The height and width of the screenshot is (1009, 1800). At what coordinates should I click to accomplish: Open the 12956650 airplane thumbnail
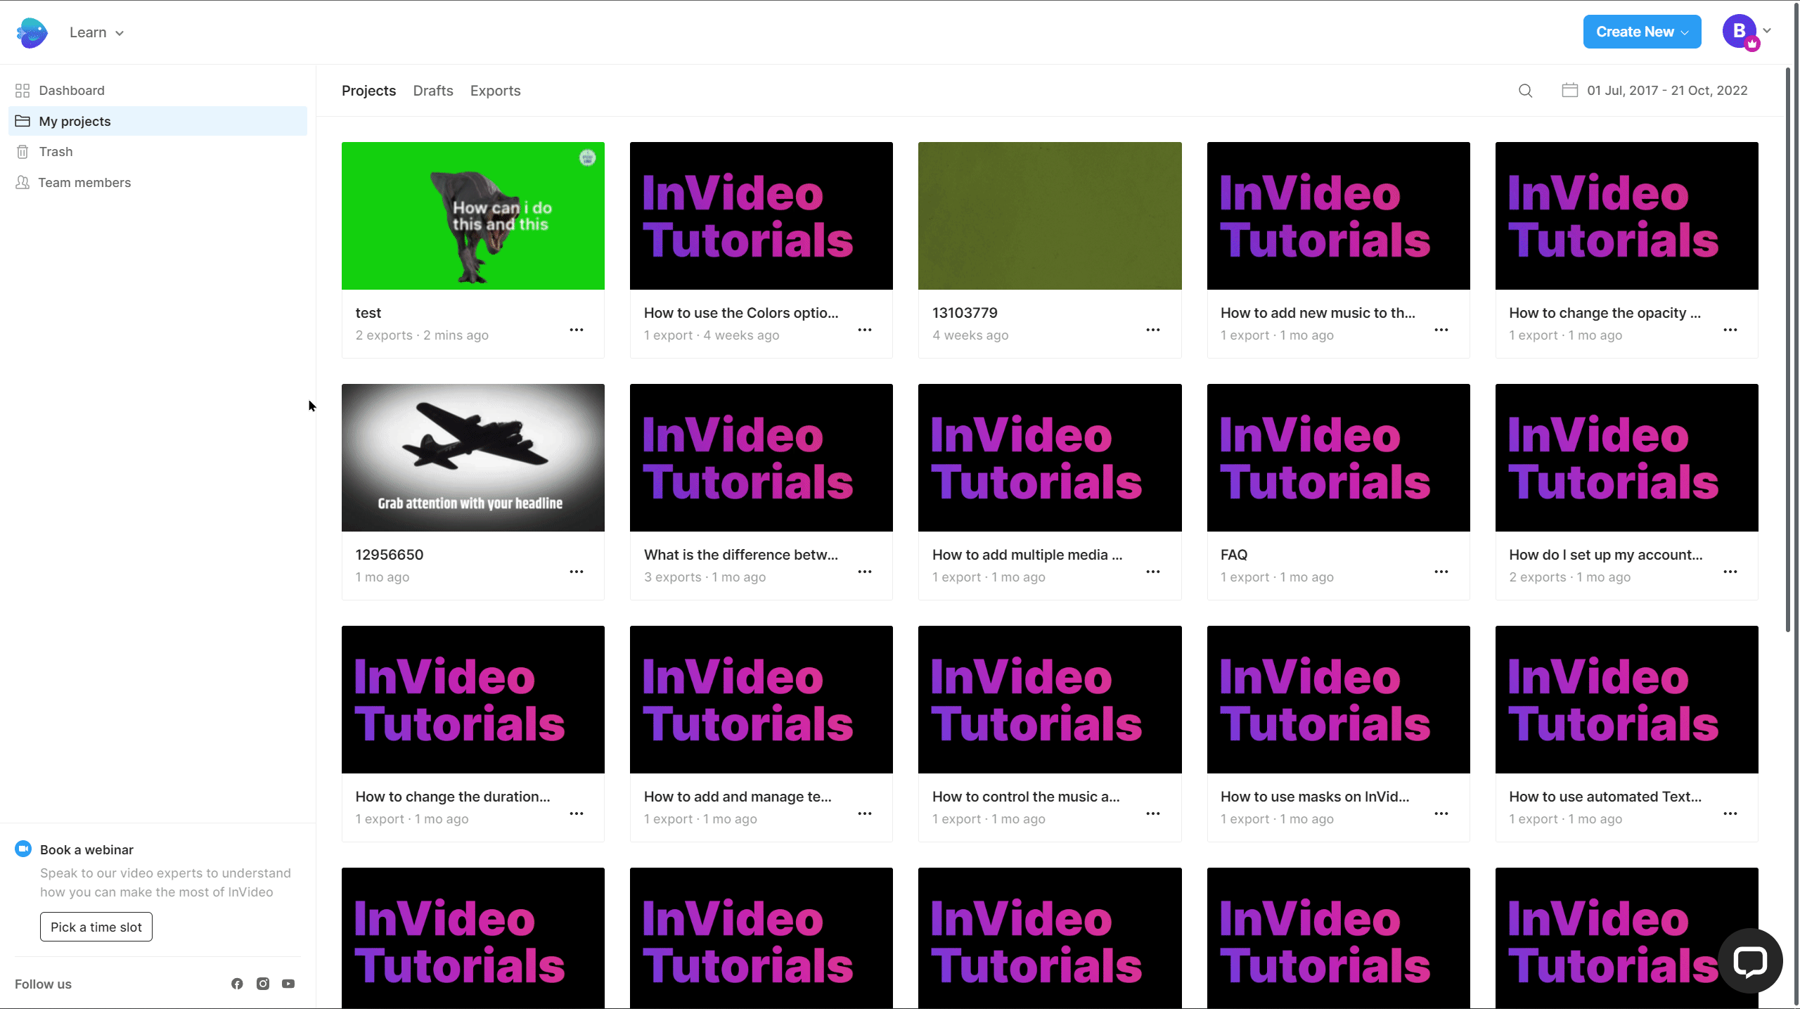point(473,458)
